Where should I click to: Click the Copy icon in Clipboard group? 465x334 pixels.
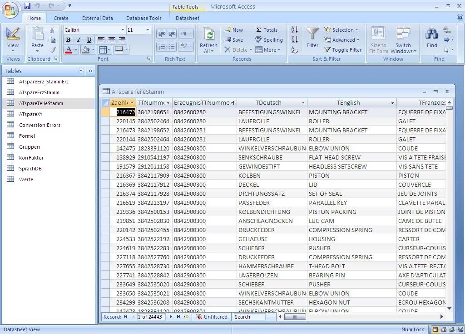(x=52, y=40)
